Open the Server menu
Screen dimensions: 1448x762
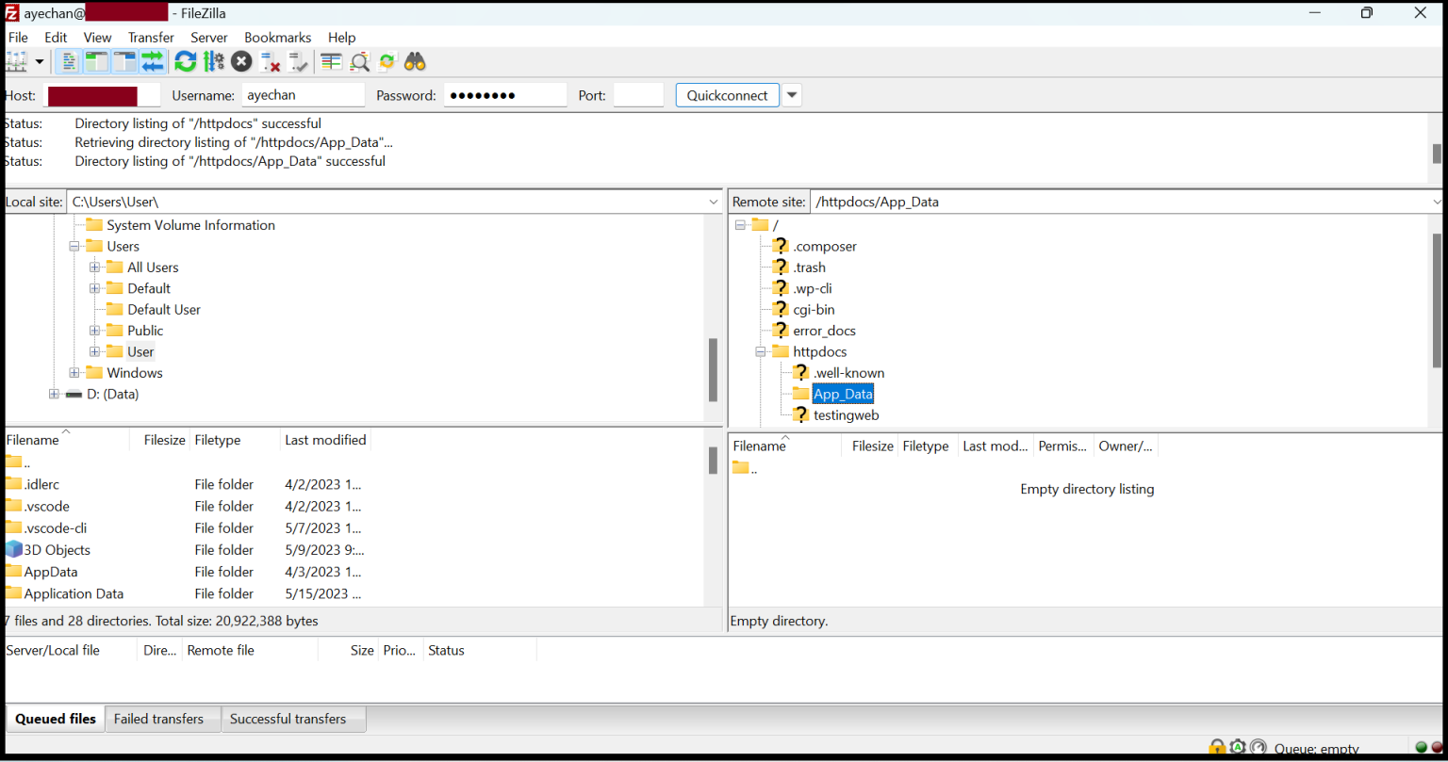(209, 38)
